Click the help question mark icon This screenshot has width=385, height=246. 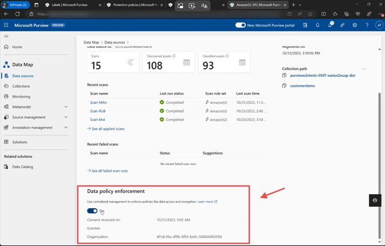[x=367, y=25]
